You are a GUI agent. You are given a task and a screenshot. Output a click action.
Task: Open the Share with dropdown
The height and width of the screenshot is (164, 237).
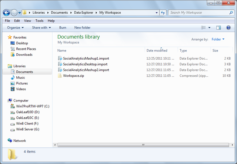coord(41,28)
